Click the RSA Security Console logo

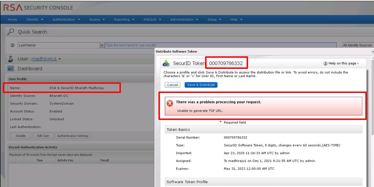pos(38,8)
